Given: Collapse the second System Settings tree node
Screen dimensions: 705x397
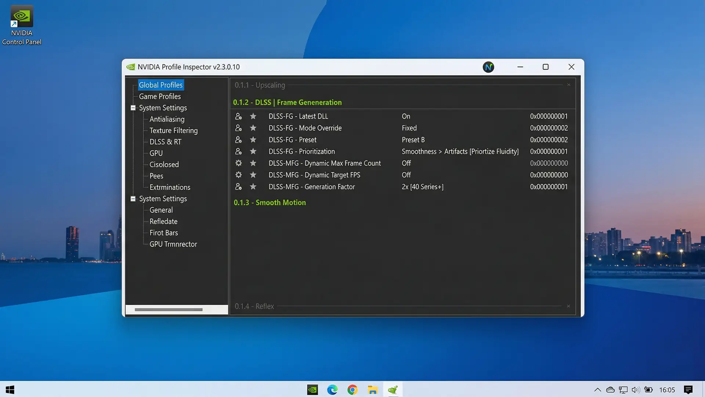Looking at the screenshot, I should pyautogui.click(x=133, y=199).
